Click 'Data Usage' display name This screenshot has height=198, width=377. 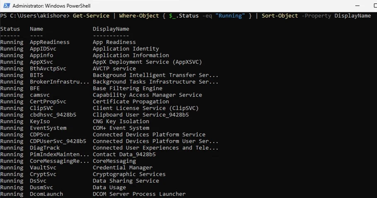coord(109,187)
